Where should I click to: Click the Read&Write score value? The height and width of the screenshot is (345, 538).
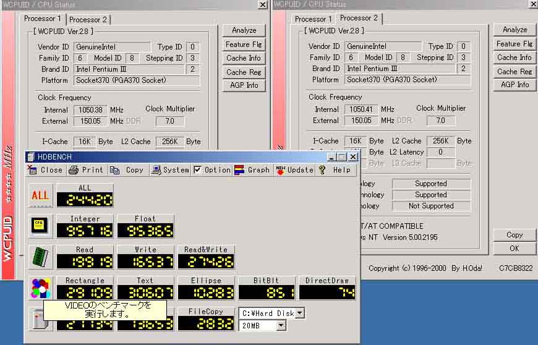[206, 262]
